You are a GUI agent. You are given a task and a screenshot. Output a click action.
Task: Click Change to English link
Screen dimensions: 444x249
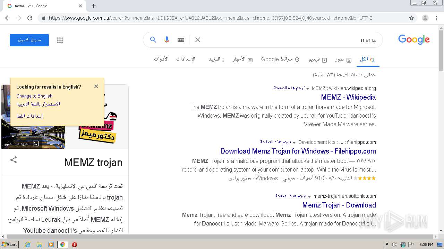[34, 96]
